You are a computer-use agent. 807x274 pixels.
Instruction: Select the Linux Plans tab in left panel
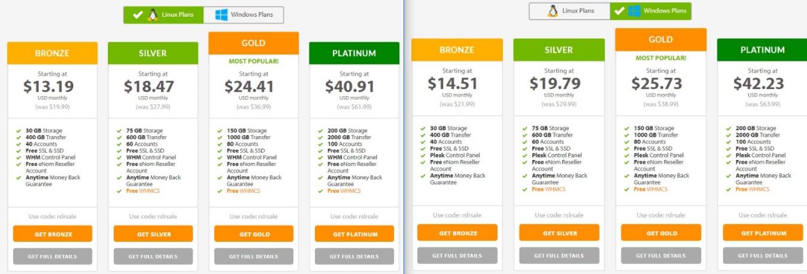tap(163, 15)
